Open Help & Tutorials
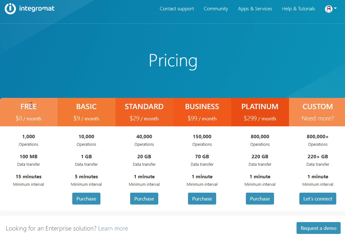This screenshot has height=238, width=345. [298, 9]
